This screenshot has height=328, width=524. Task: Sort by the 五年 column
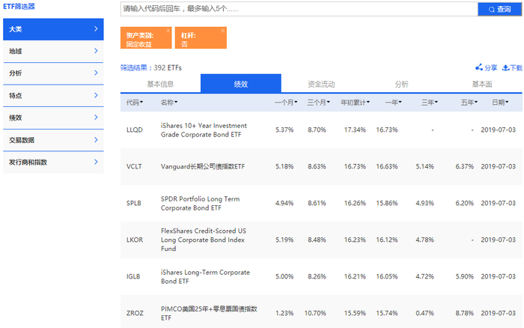469,103
